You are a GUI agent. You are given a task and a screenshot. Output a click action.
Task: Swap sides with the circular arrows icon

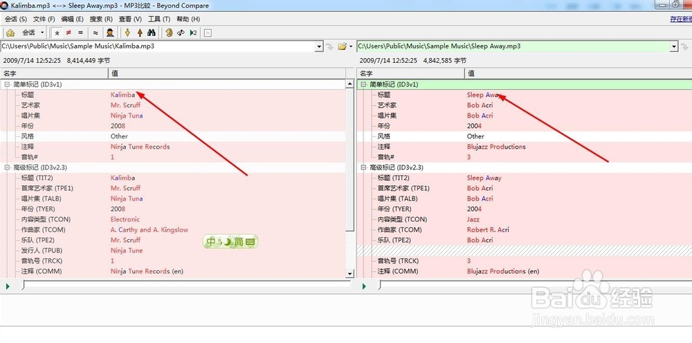181,33
